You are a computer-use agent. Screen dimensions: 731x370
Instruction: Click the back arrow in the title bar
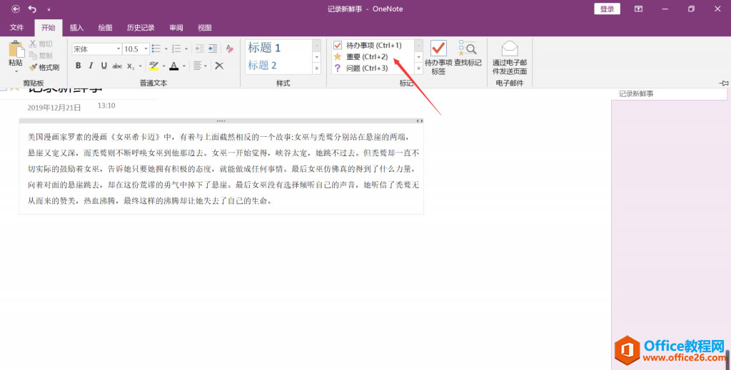16,9
